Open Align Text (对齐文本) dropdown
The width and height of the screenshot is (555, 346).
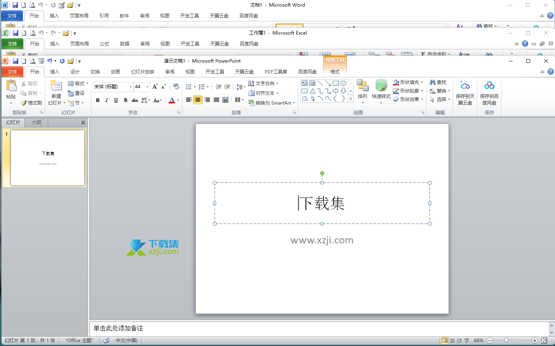[264, 93]
